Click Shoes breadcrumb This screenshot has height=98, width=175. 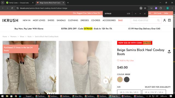tap(22, 36)
